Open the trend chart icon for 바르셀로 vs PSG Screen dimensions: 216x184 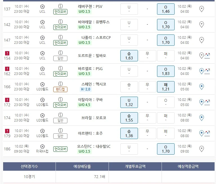[208, 71]
